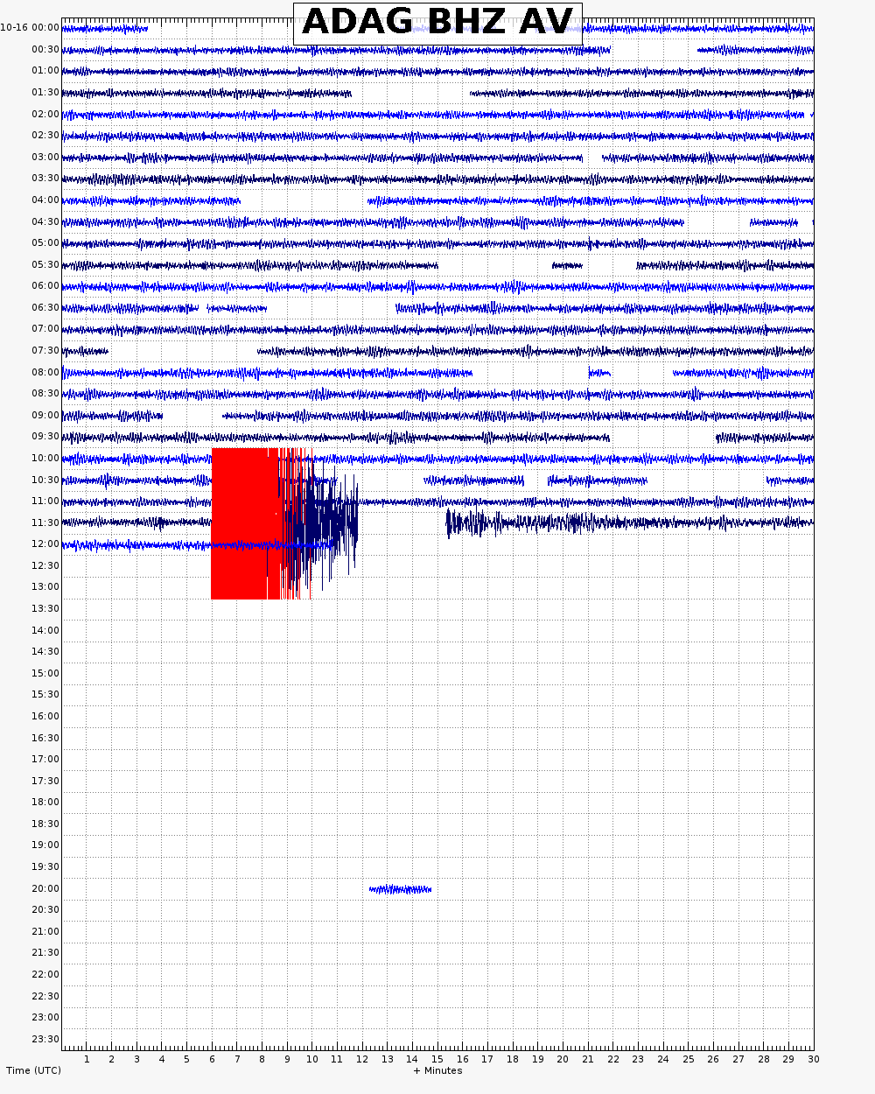Click the 15 minute tick label
Image resolution: width=875 pixels, height=1094 pixels.
click(x=437, y=1059)
